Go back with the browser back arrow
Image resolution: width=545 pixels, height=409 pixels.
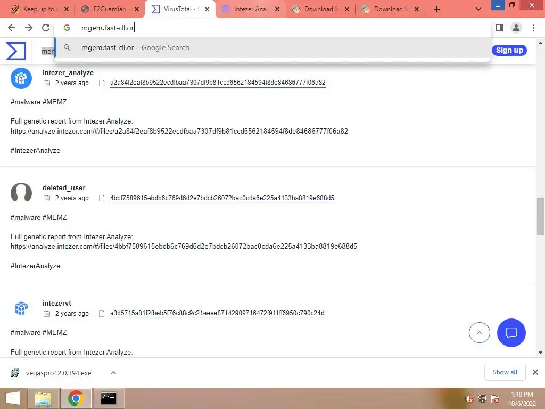[12, 28]
